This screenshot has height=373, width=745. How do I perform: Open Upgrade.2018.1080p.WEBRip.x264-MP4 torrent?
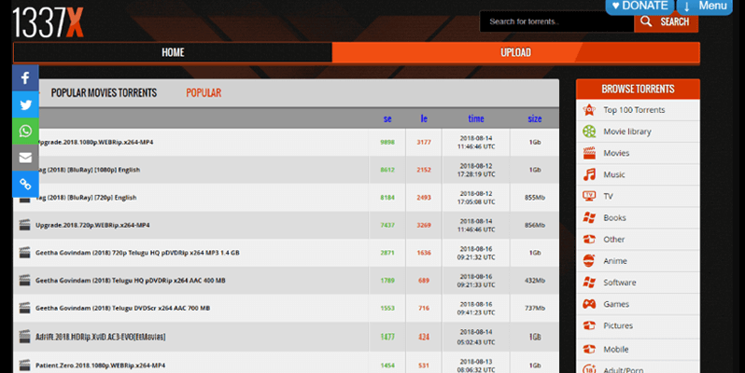click(94, 142)
